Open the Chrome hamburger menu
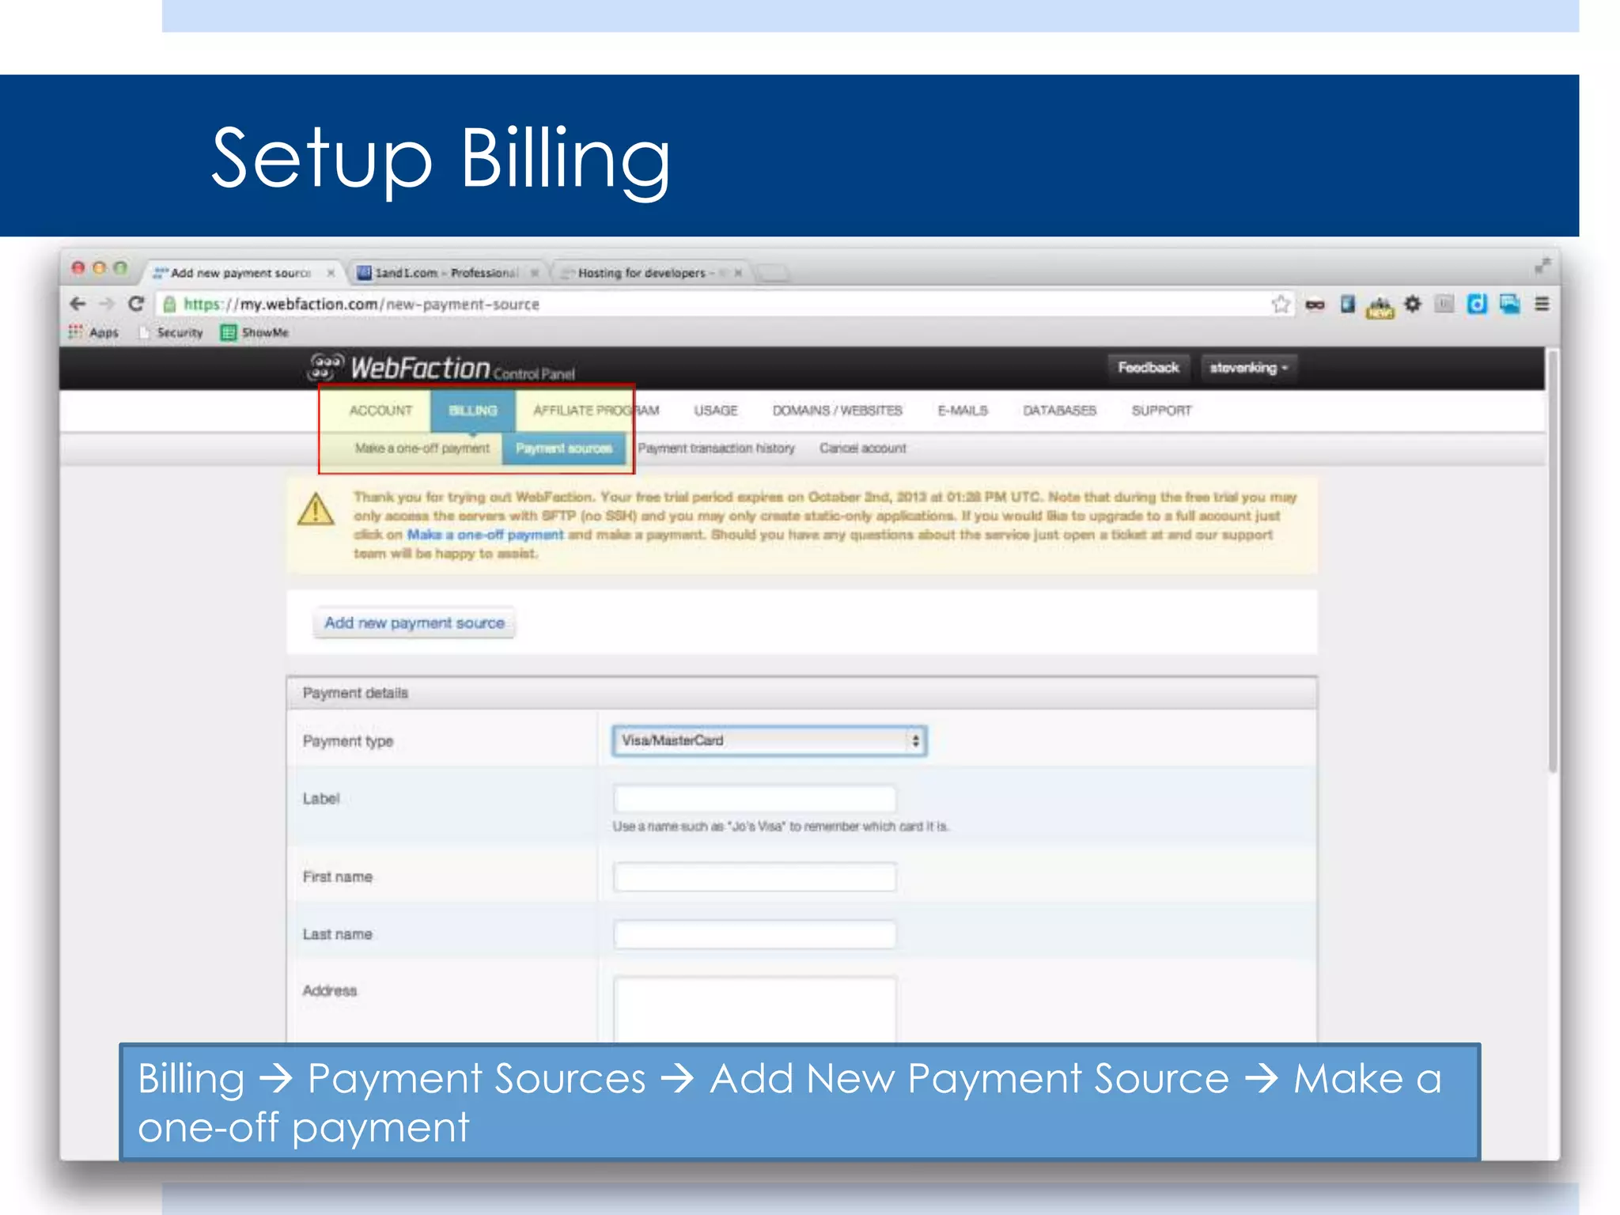The width and height of the screenshot is (1620, 1215). click(1542, 304)
